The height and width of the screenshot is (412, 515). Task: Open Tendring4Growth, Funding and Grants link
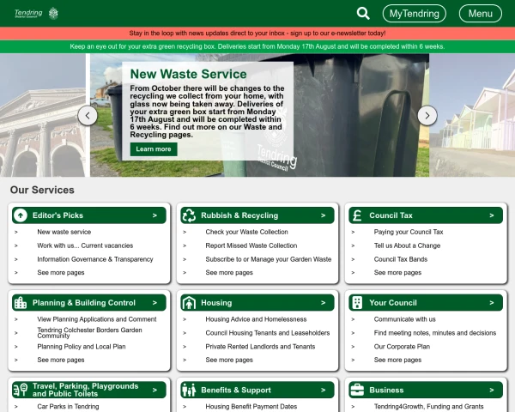tap(428, 406)
